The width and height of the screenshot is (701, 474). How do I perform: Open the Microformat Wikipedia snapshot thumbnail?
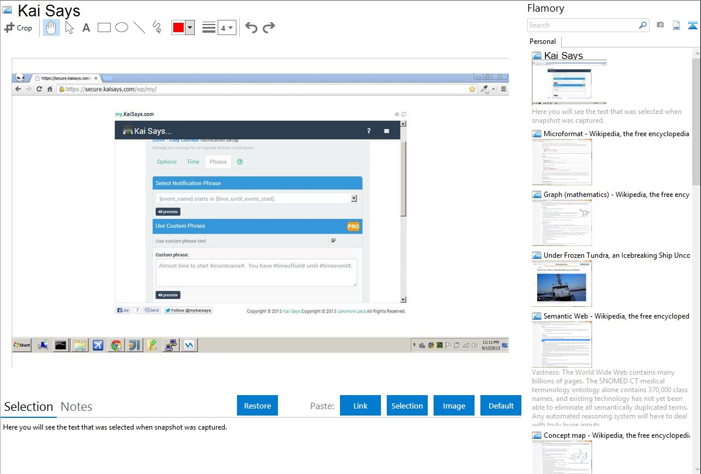[x=562, y=162]
